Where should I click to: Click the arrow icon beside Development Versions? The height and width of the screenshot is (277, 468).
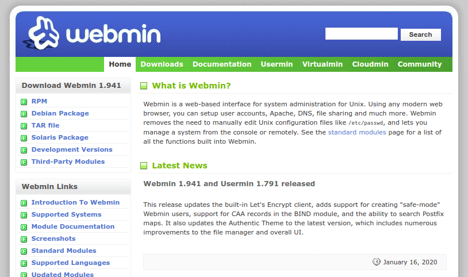coord(24,150)
